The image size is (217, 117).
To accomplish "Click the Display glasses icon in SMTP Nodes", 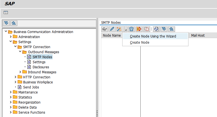I will coord(105,29).
